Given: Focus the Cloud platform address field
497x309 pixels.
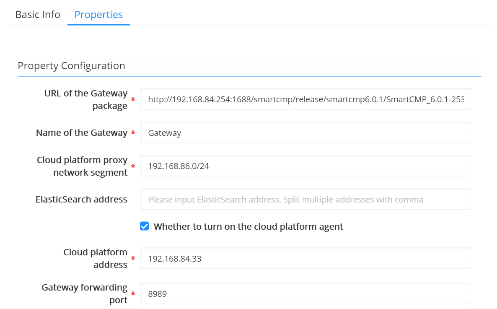Looking at the screenshot, I should 306,258.
